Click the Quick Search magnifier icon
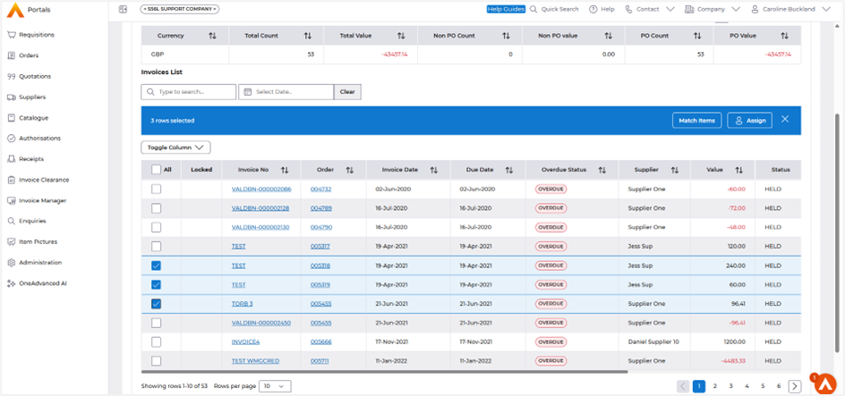Image resolution: width=845 pixels, height=396 pixels. tap(533, 9)
